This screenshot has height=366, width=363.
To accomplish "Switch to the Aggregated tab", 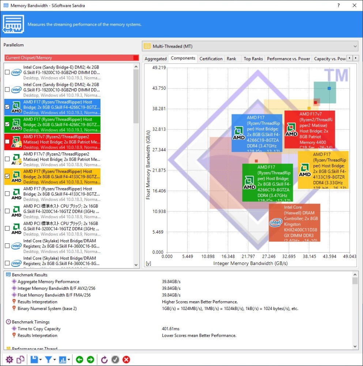I will point(155,59).
